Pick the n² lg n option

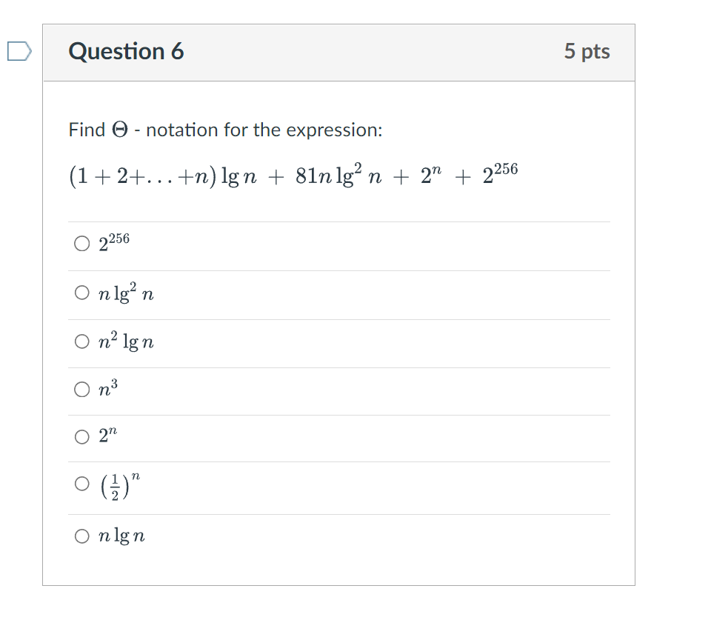[124, 341]
